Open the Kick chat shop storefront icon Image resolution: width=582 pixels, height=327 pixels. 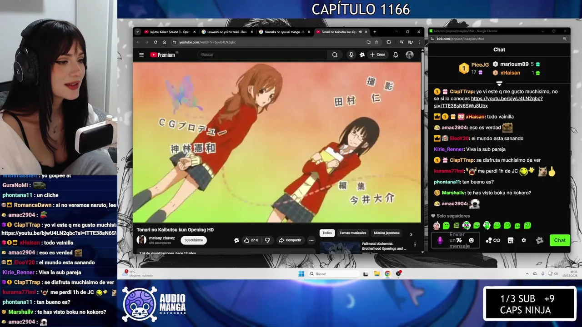pyautogui.click(x=511, y=240)
